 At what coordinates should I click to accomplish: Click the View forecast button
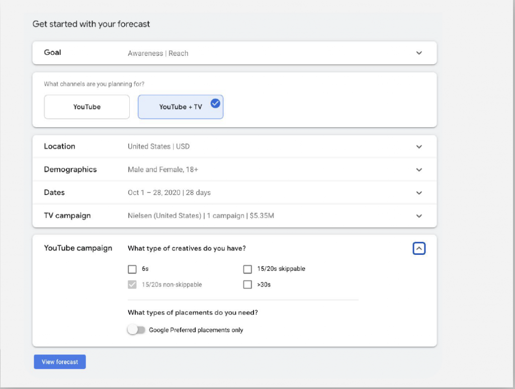tap(60, 362)
